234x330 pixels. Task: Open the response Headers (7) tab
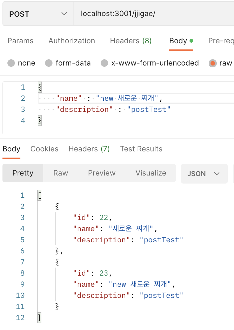click(89, 149)
